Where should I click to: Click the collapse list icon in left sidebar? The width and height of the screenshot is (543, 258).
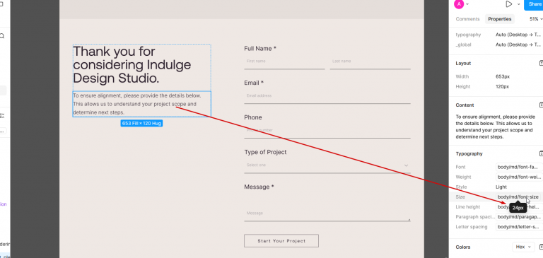click(2, 116)
